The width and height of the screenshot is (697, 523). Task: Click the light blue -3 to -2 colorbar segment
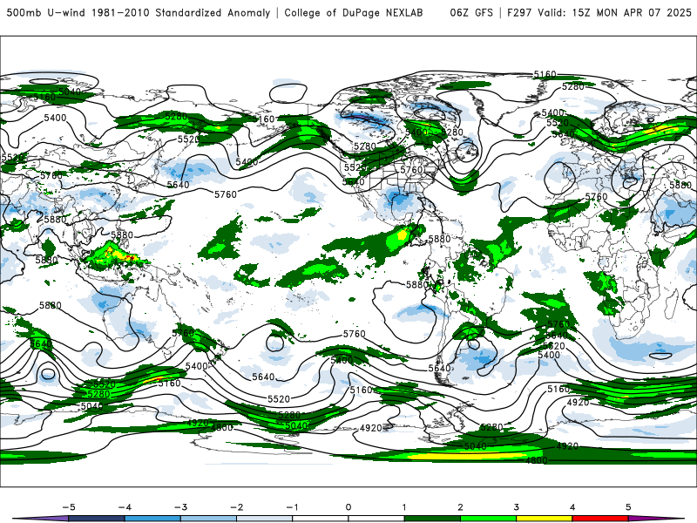coord(208,519)
